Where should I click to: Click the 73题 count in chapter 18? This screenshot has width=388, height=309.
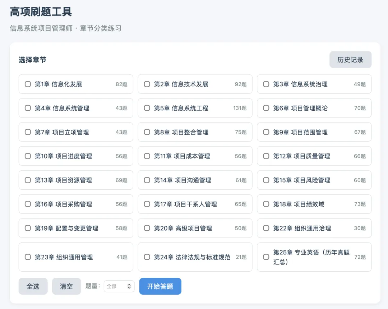[x=360, y=204]
